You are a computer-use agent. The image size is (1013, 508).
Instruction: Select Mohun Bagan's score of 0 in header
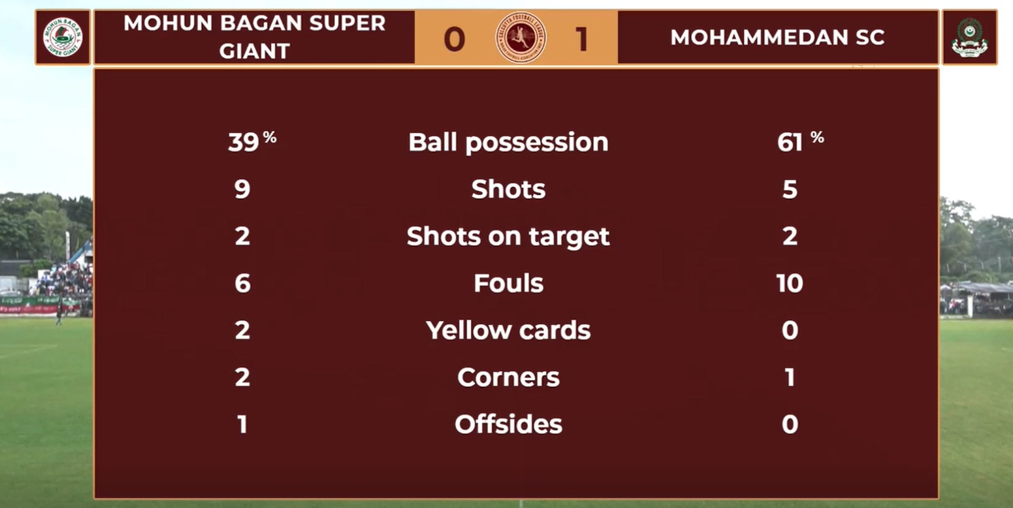(454, 39)
